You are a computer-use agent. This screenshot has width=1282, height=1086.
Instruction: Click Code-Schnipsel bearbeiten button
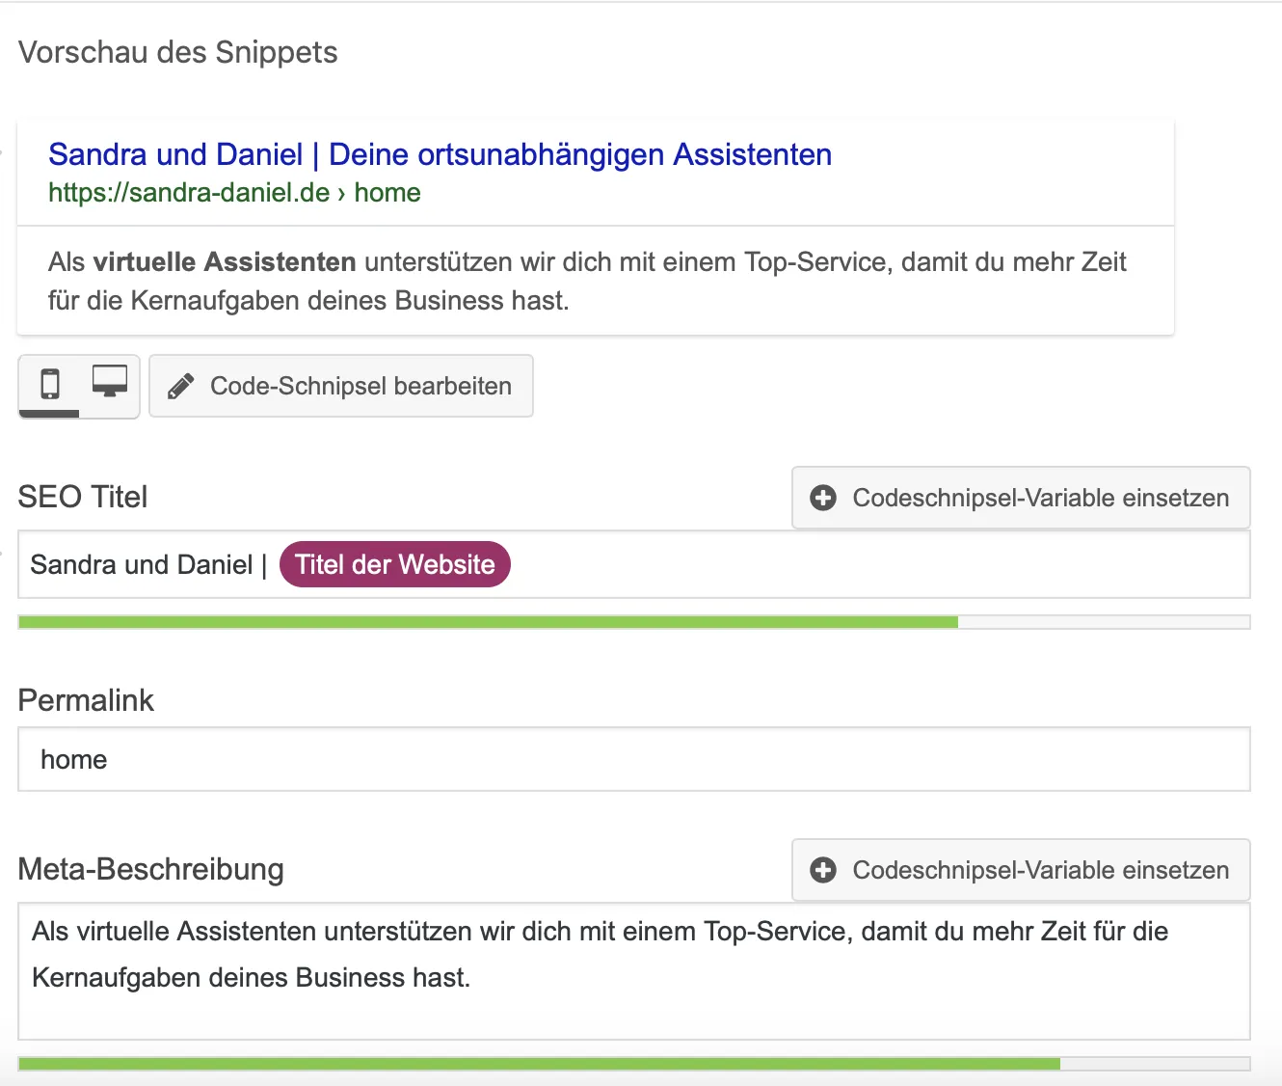click(x=341, y=386)
